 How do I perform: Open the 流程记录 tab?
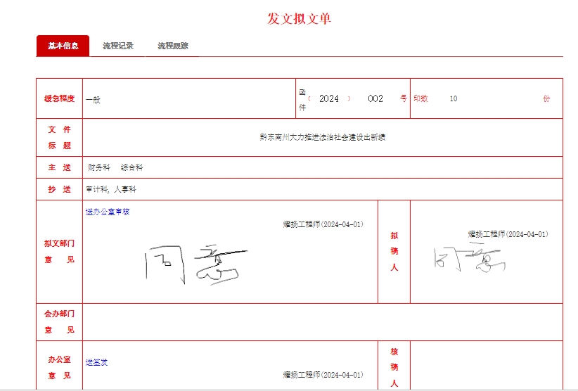coord(118,46)
